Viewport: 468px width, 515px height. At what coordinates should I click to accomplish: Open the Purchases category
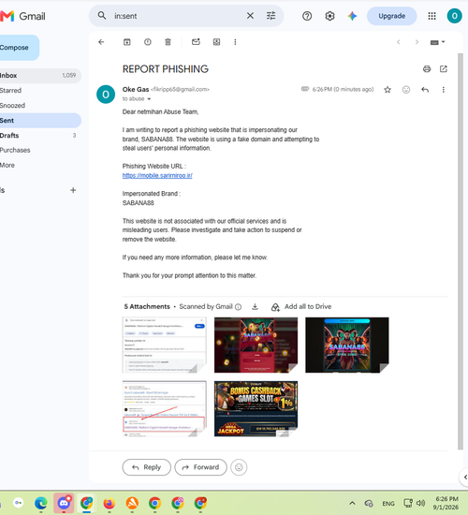[x=40, y=150]
